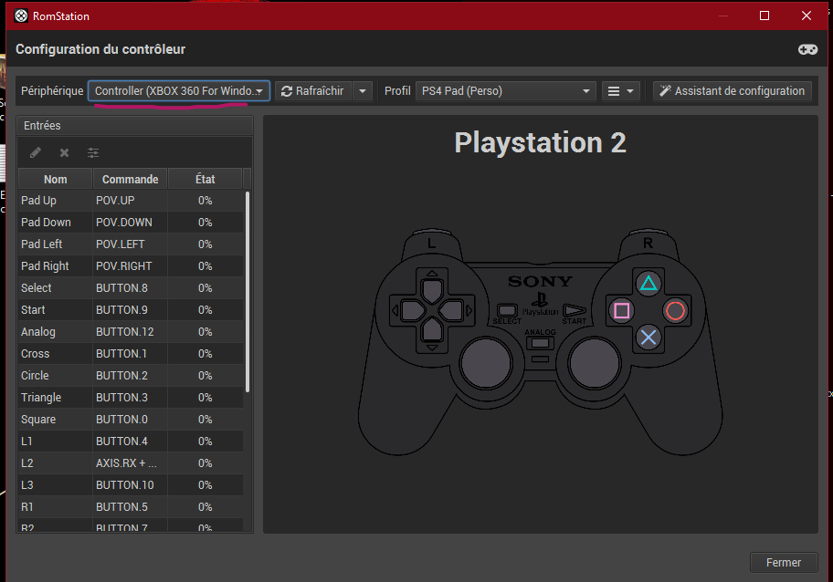
Task: Click the D-pad left on controller image
Action: [x=412, y=310]
